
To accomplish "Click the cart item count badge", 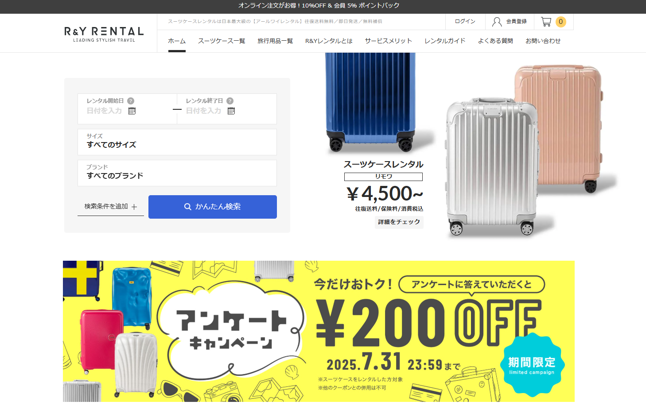I will coord(560,22).
